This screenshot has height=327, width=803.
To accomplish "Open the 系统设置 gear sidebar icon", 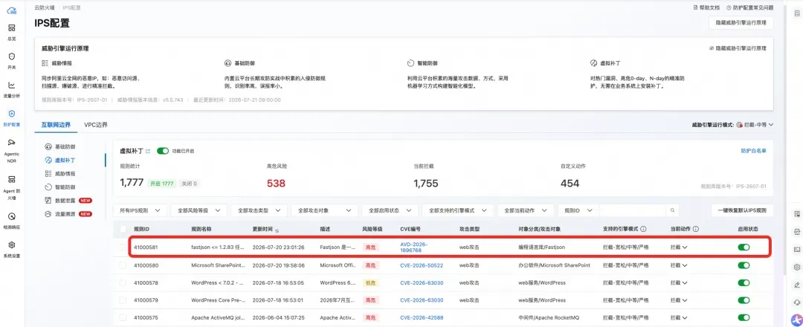I will (x=12, y=245).
